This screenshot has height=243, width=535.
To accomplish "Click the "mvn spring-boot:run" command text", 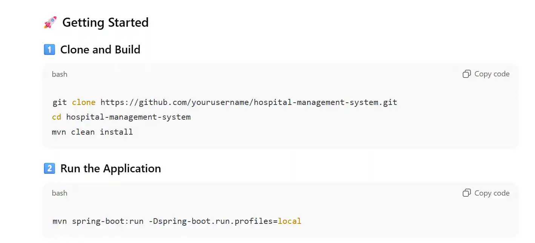I will [x=98, y=221].
